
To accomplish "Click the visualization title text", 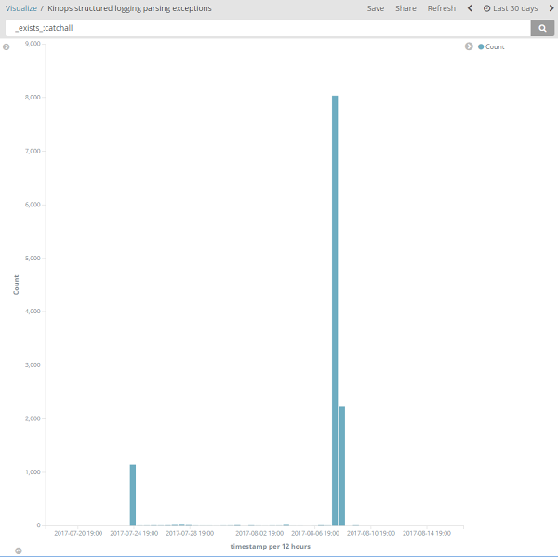I will pos(129,8).
